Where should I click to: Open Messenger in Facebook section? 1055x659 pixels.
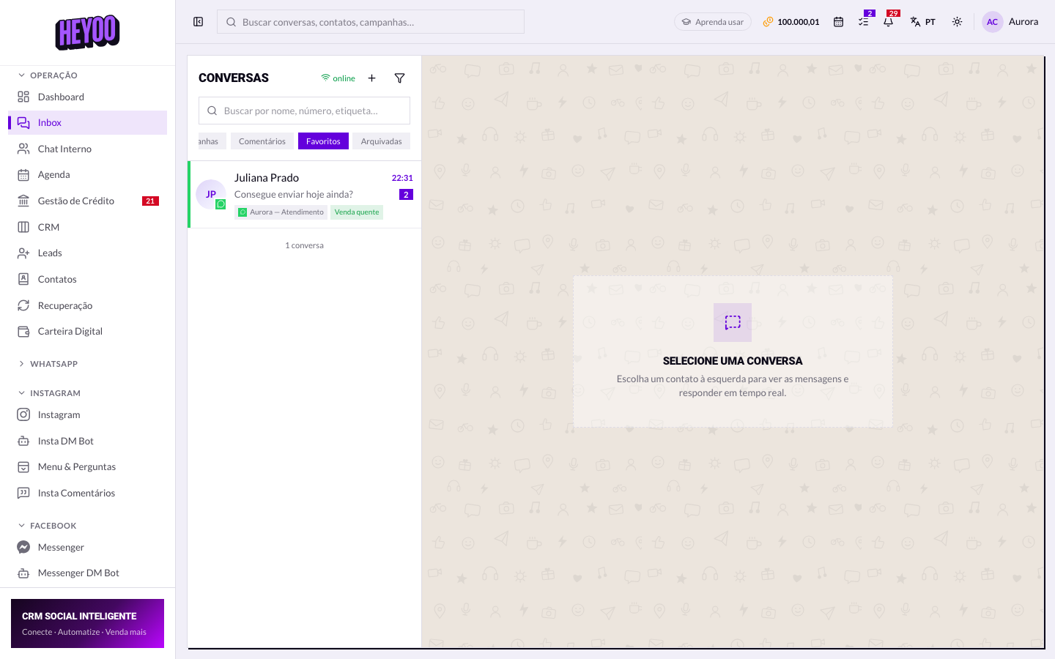(x=87, y=547)
